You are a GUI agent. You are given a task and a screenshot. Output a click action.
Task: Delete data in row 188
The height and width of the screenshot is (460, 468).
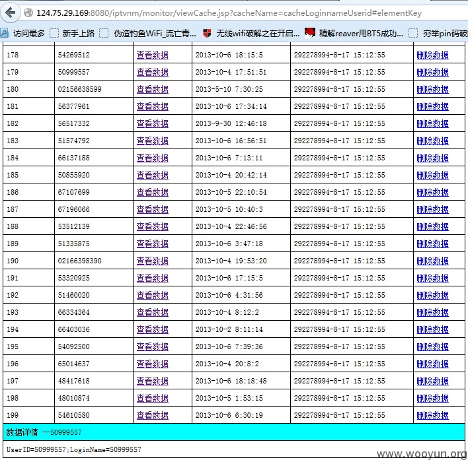[x=432, y=226]
